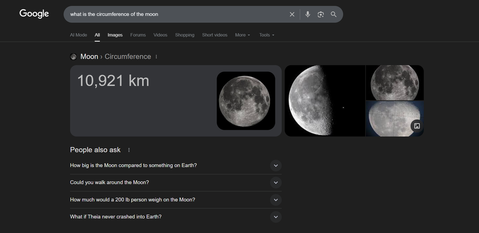This screenshot has height=233, width=479.
Task: Click 'What if Theia never crashed' text
Action: [x=116, y=217]
